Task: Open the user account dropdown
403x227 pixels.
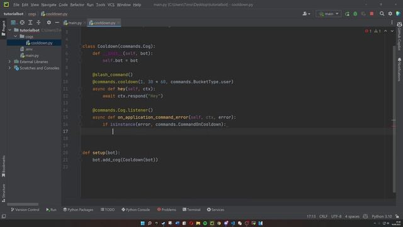Action: (306, 14)
